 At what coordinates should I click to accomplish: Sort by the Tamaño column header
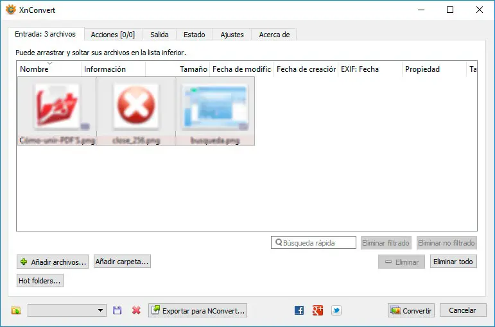coord(178,69)
